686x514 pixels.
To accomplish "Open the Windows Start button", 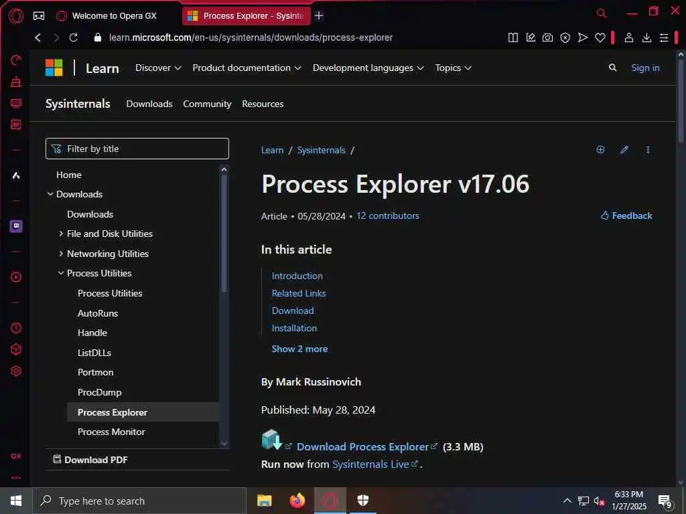I will point(16,501).
